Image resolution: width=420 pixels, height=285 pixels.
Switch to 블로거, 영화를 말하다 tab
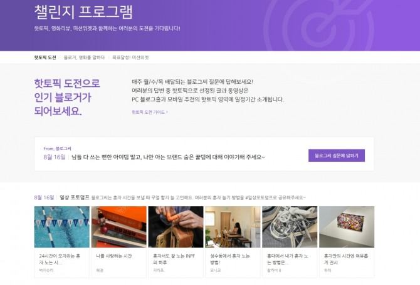click(84, 57)
